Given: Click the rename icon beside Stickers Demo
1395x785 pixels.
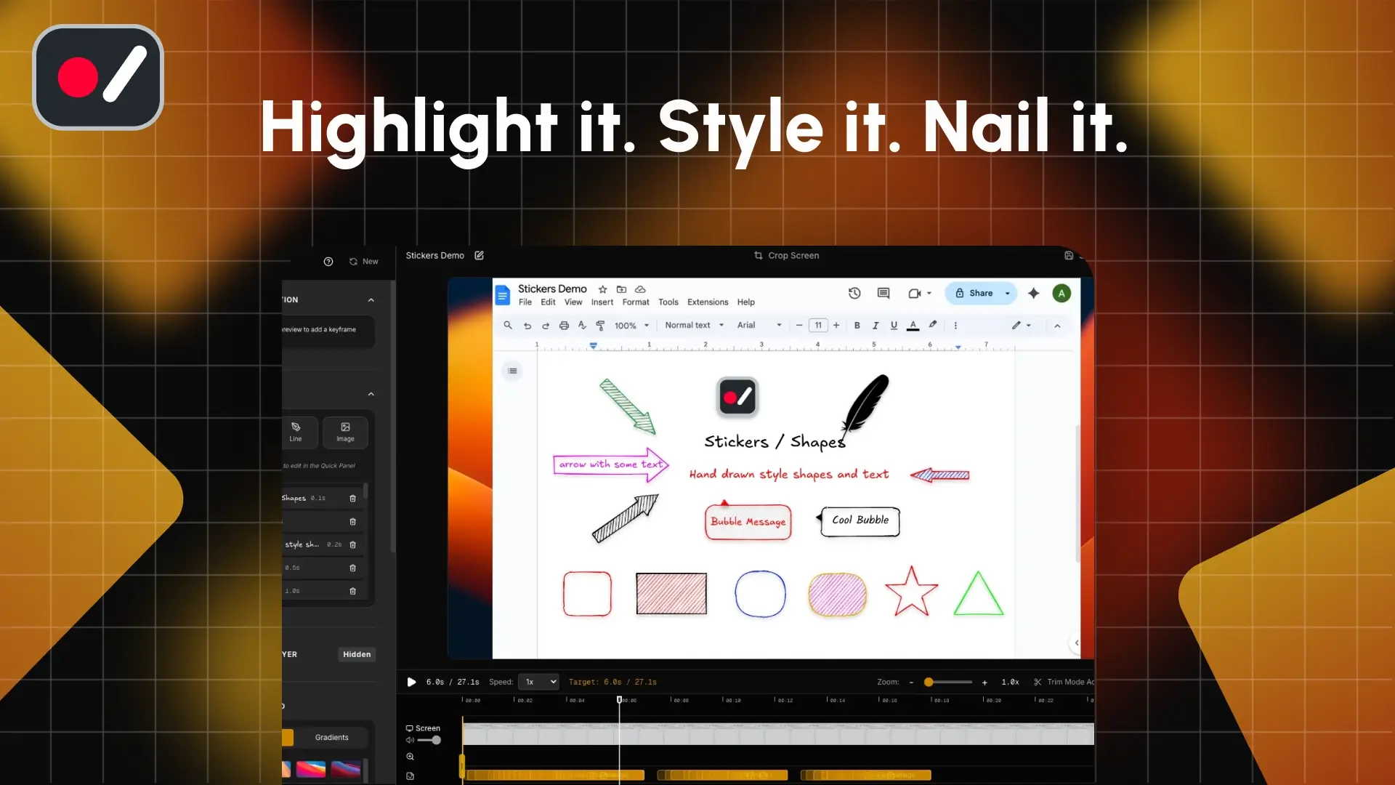Looking at the screenshot, I should click(480, 256).
